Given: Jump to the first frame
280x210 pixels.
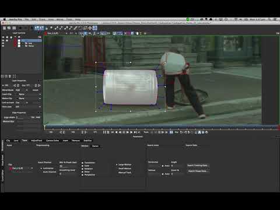Looking at the screenshot, I should click(112, 132).
